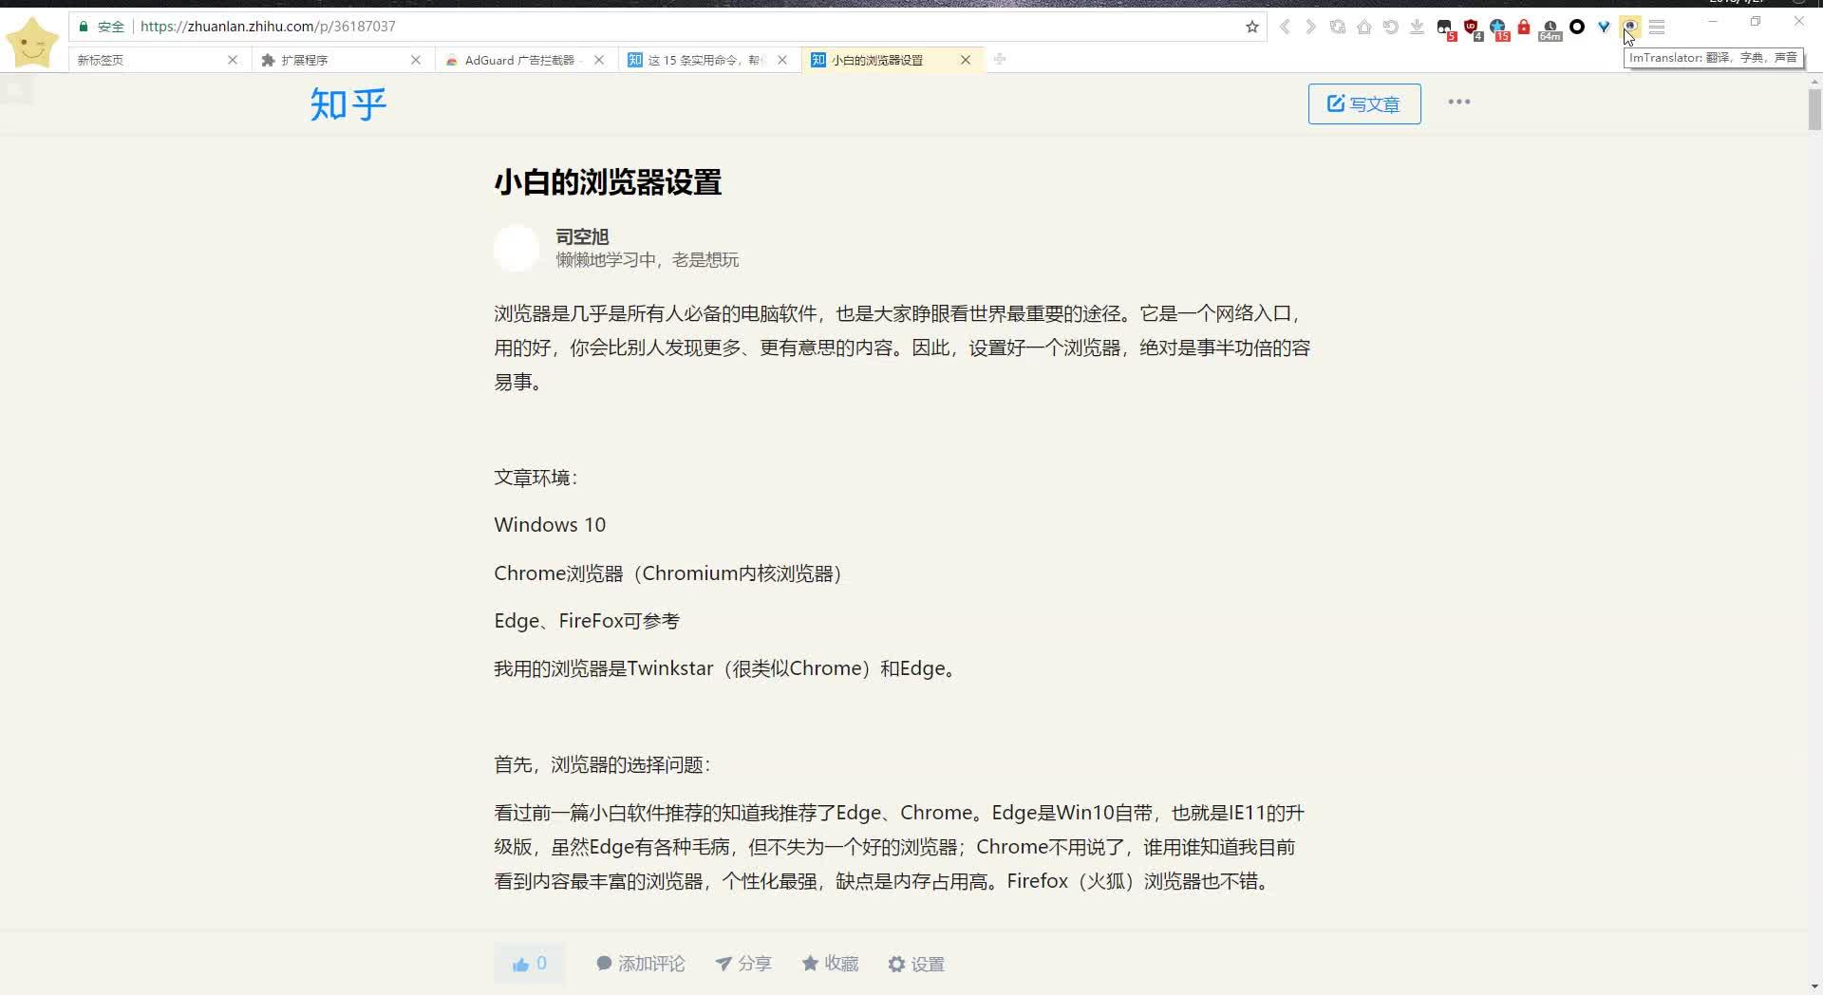Close the AdGuard tab

click(x=599, y=60)
